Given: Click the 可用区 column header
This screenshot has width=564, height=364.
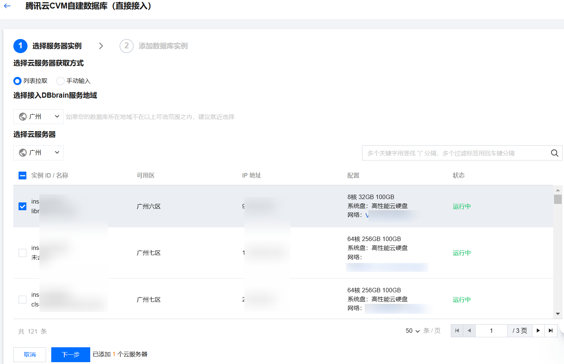Looking at the screenshot, I should point(146,176).
